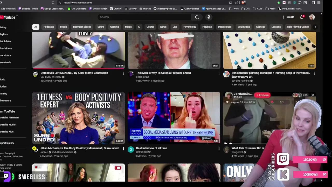
Task: Open the Kick Dashboard bookmark
Action: (x=77, y=9)
